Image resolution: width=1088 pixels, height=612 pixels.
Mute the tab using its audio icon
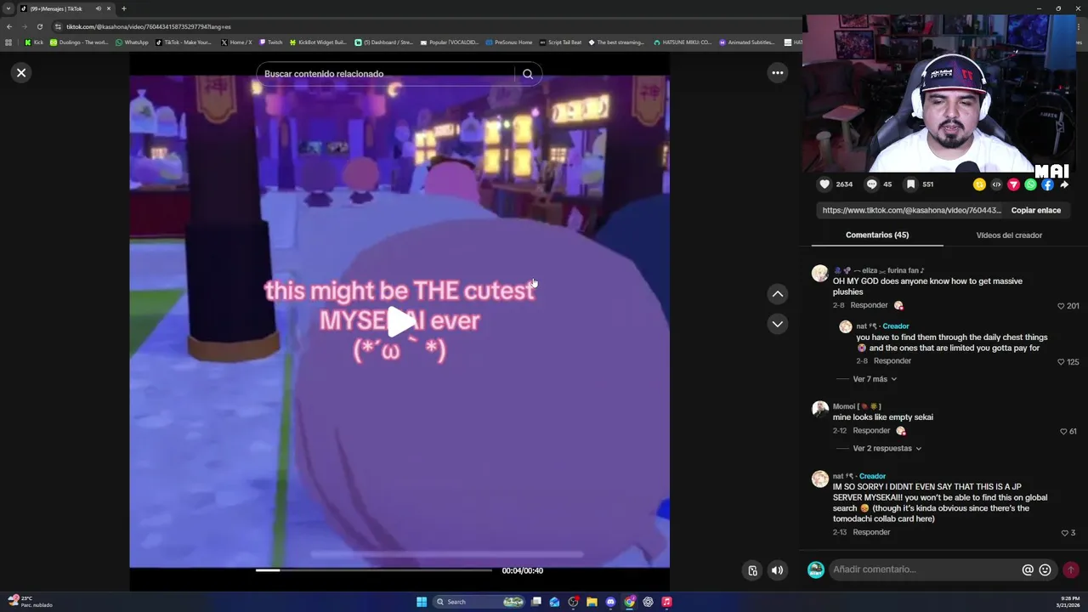(98, 8)
